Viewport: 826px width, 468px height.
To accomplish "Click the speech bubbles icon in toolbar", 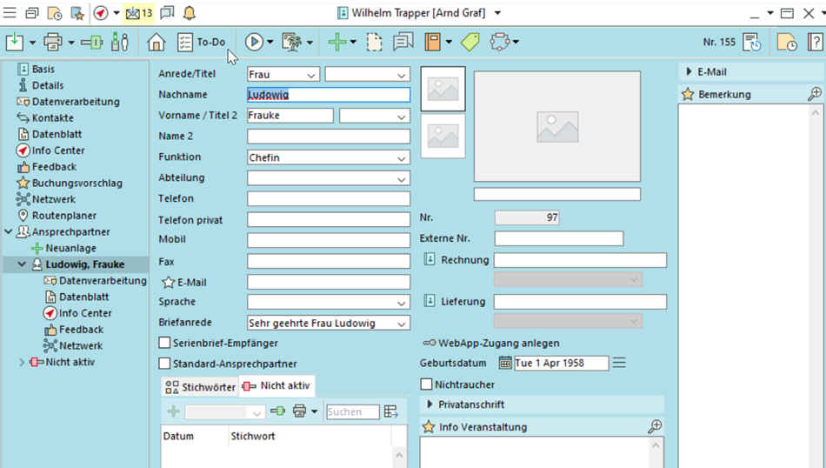I will pos(403,43).
